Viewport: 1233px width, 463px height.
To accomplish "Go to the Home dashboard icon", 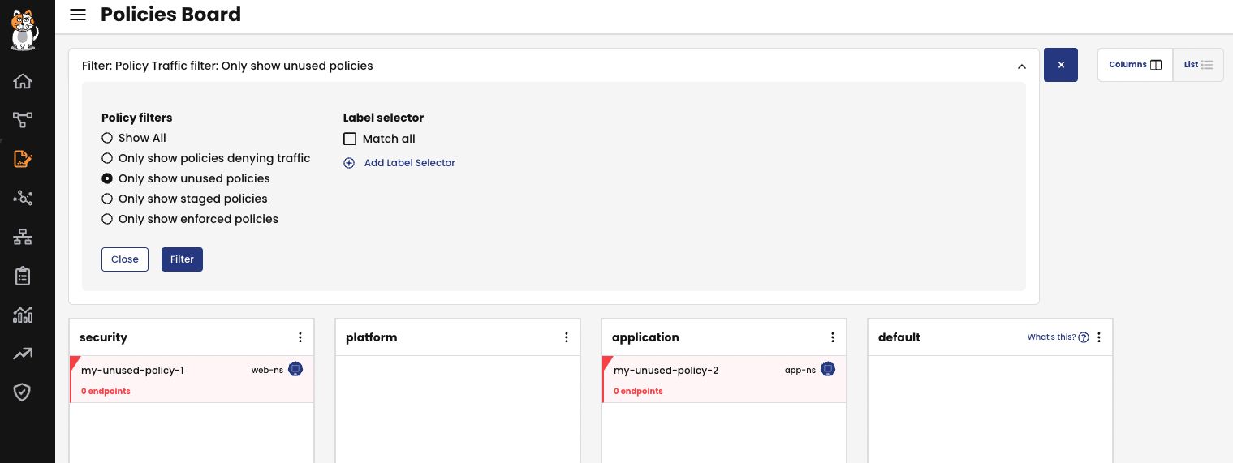I will [x=23, y=81].
